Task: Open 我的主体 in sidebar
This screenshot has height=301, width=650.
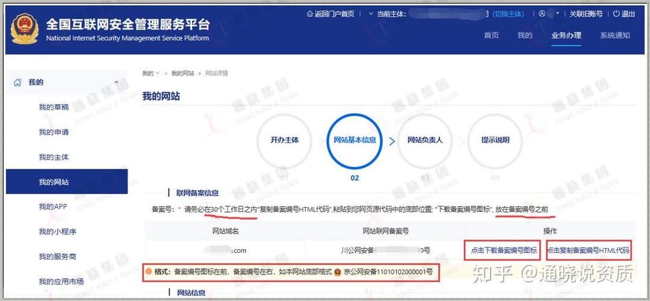Action: [x=54, y=157]
